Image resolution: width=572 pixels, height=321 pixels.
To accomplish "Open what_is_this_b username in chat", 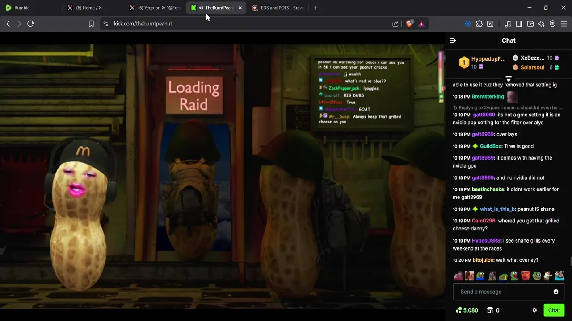I will (x=497, y=209).
